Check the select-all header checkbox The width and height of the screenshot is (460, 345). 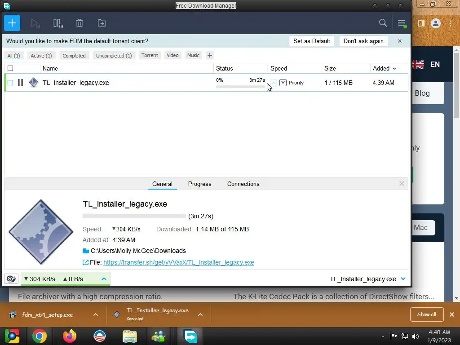point(10,68)
